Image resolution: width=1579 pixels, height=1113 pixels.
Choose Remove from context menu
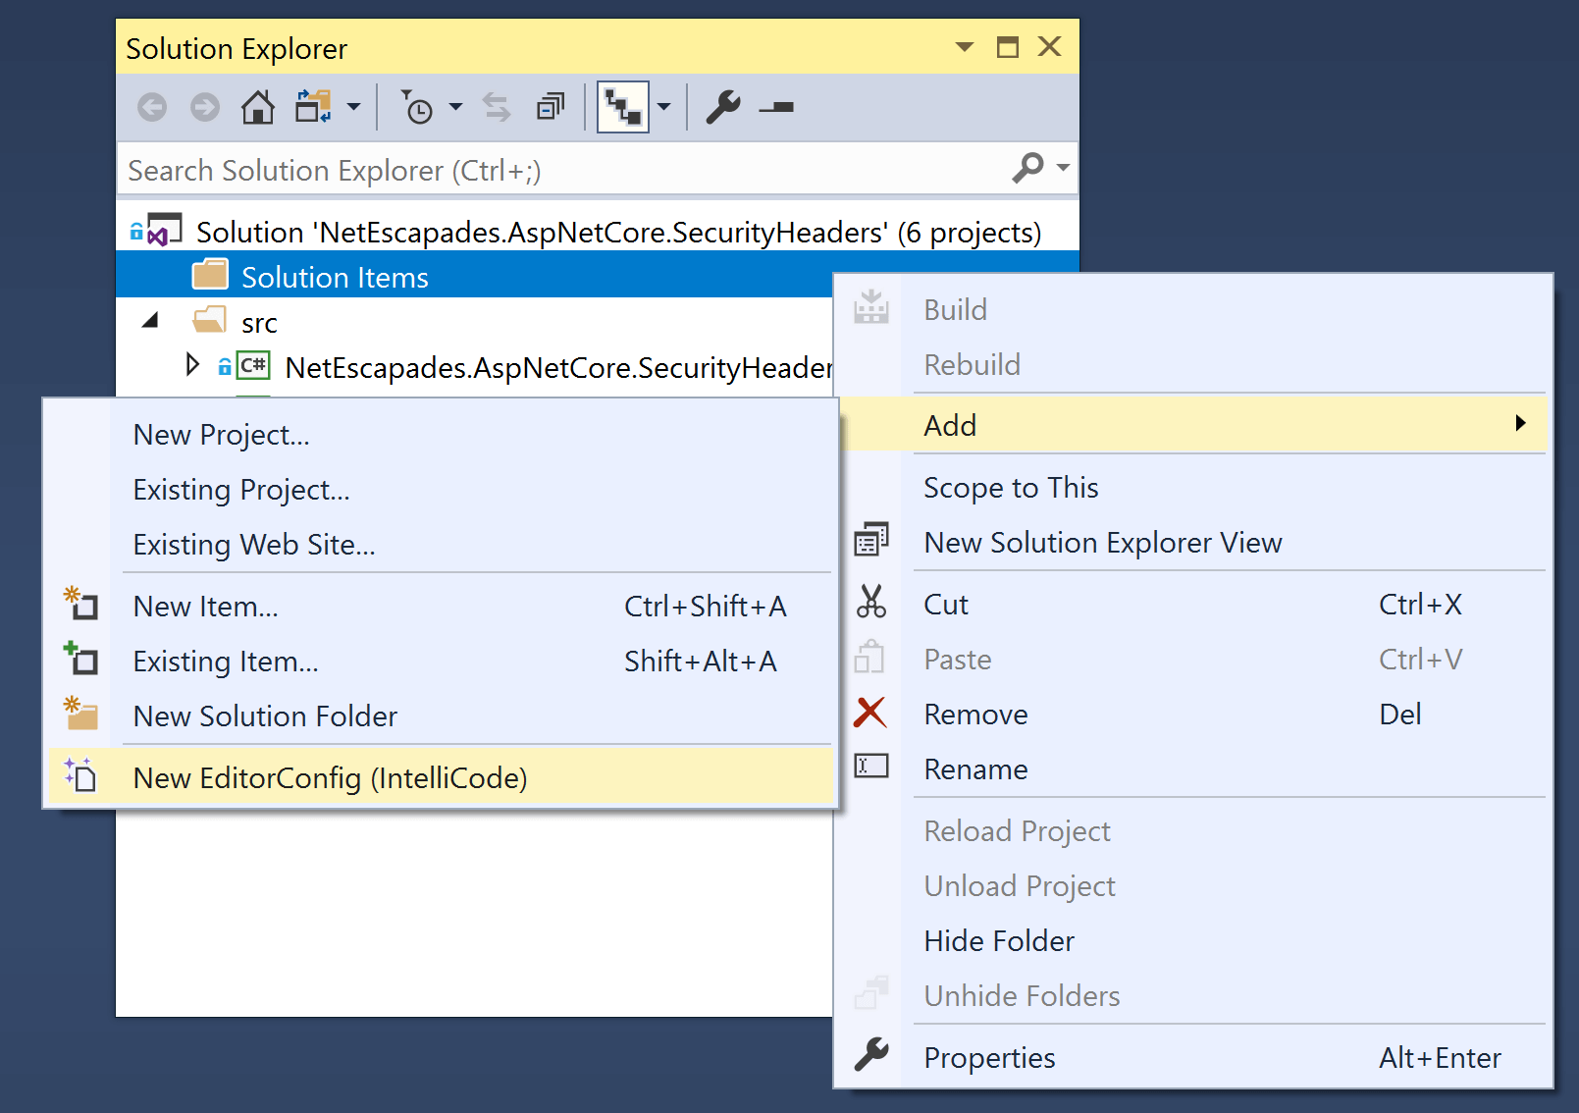[1193, 715]
